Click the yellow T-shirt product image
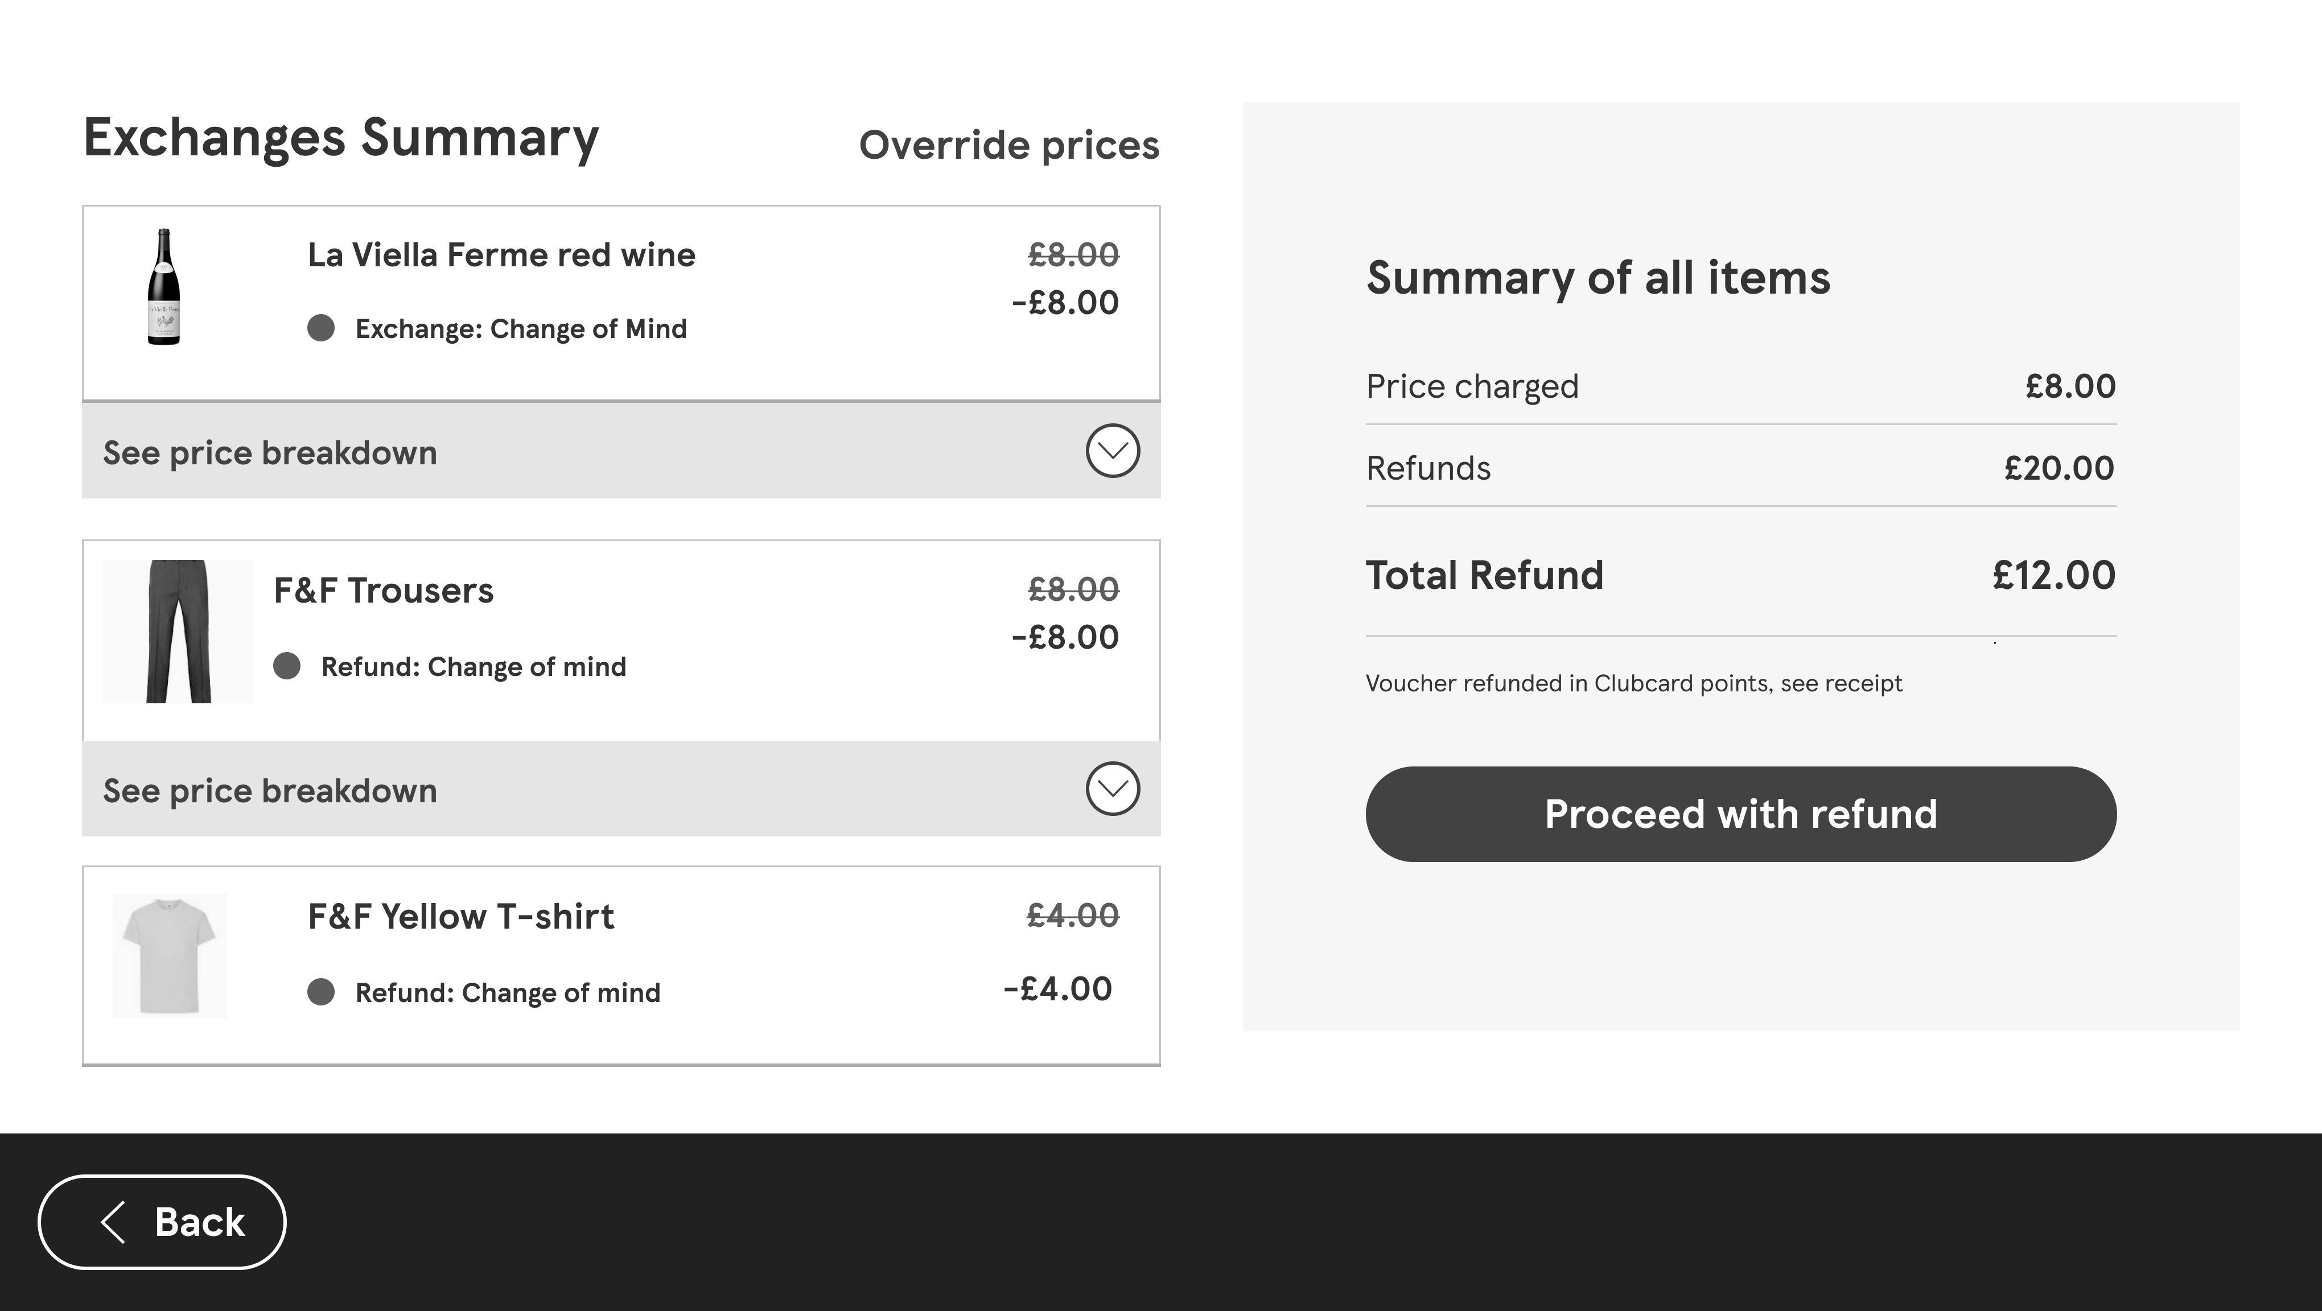The width and height of the screenshot is (2322, 1311). click(x=170, y=954)
